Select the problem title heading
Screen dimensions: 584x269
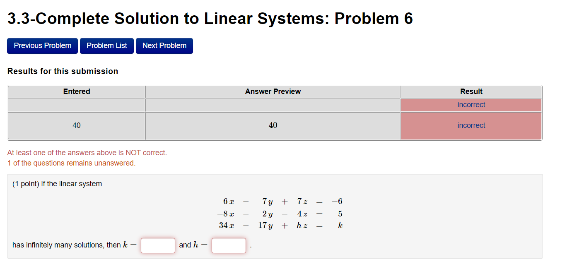click(x=210, y=18)
